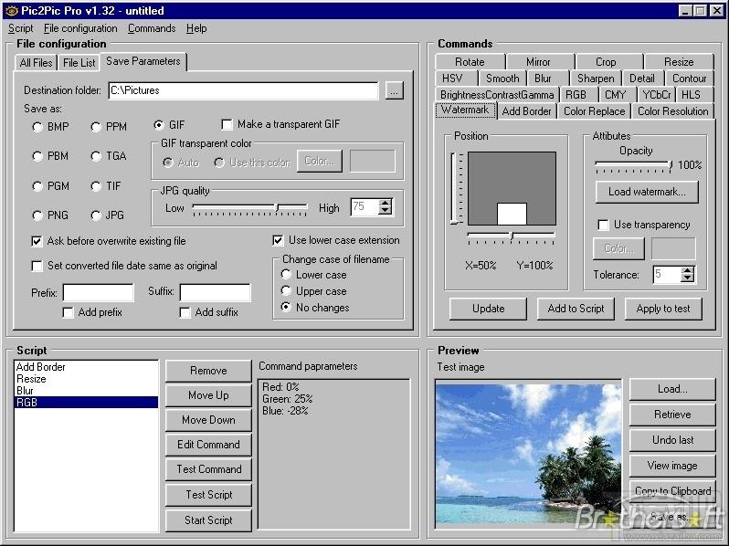729x546 pixels.
Task: Click the Pic2Pic Pro title bar icon
Action: (x=11, y=10)
